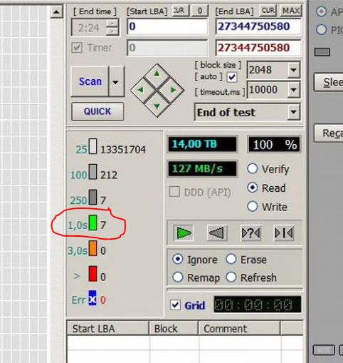Click the reverse play arrow button
The image size is (343, 363).
(x=217, y=233)
